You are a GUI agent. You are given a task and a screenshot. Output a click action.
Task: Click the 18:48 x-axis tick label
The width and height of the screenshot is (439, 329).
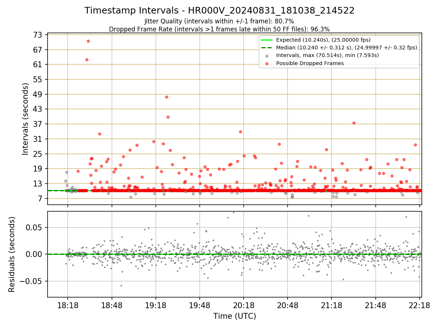(x=112, y=305)
